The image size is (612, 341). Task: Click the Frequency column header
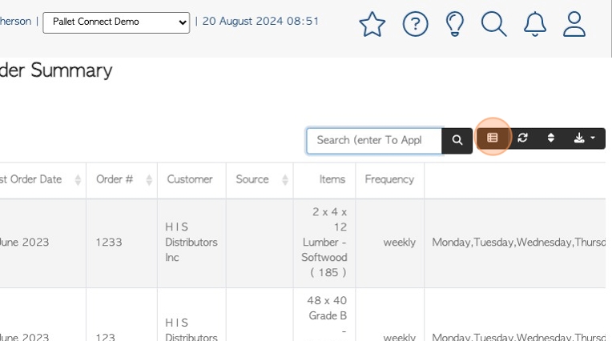coord(389,179)
